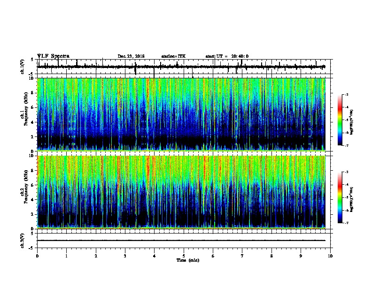The width and height of the screenshot is (372, 287).
Task: Click the flat ch.3 voltage trace
Action: coord(181,241)
